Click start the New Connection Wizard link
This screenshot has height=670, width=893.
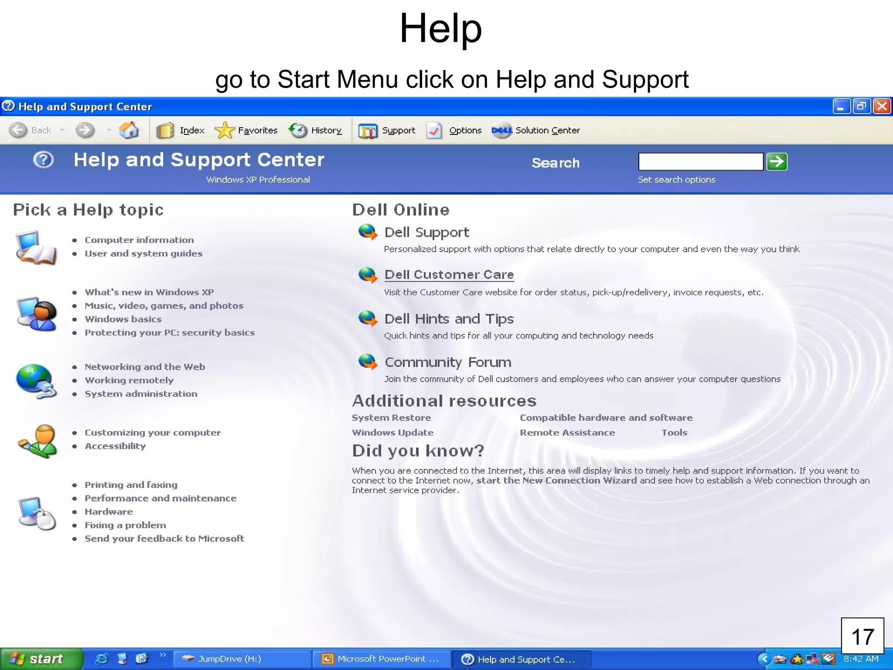556,481
